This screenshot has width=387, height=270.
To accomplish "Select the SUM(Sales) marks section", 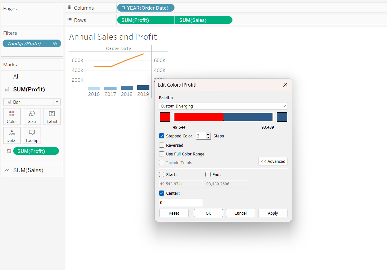I will (x=28, y=170).
